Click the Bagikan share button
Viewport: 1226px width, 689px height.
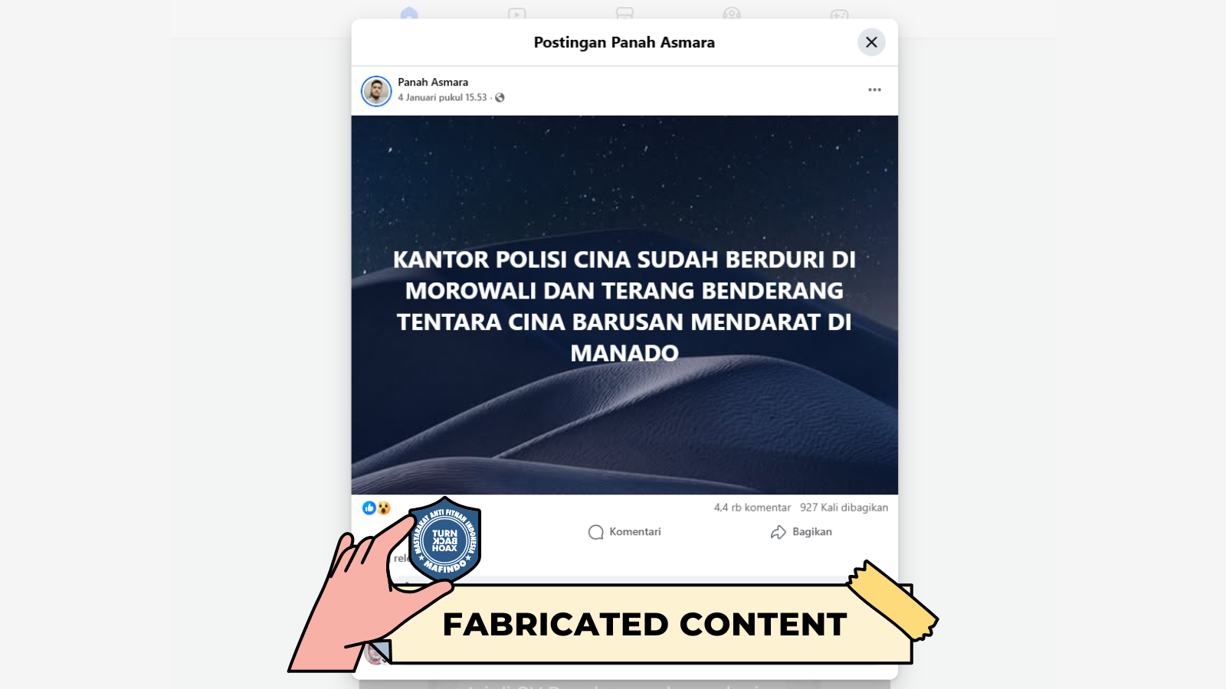(x=801, y=532)
